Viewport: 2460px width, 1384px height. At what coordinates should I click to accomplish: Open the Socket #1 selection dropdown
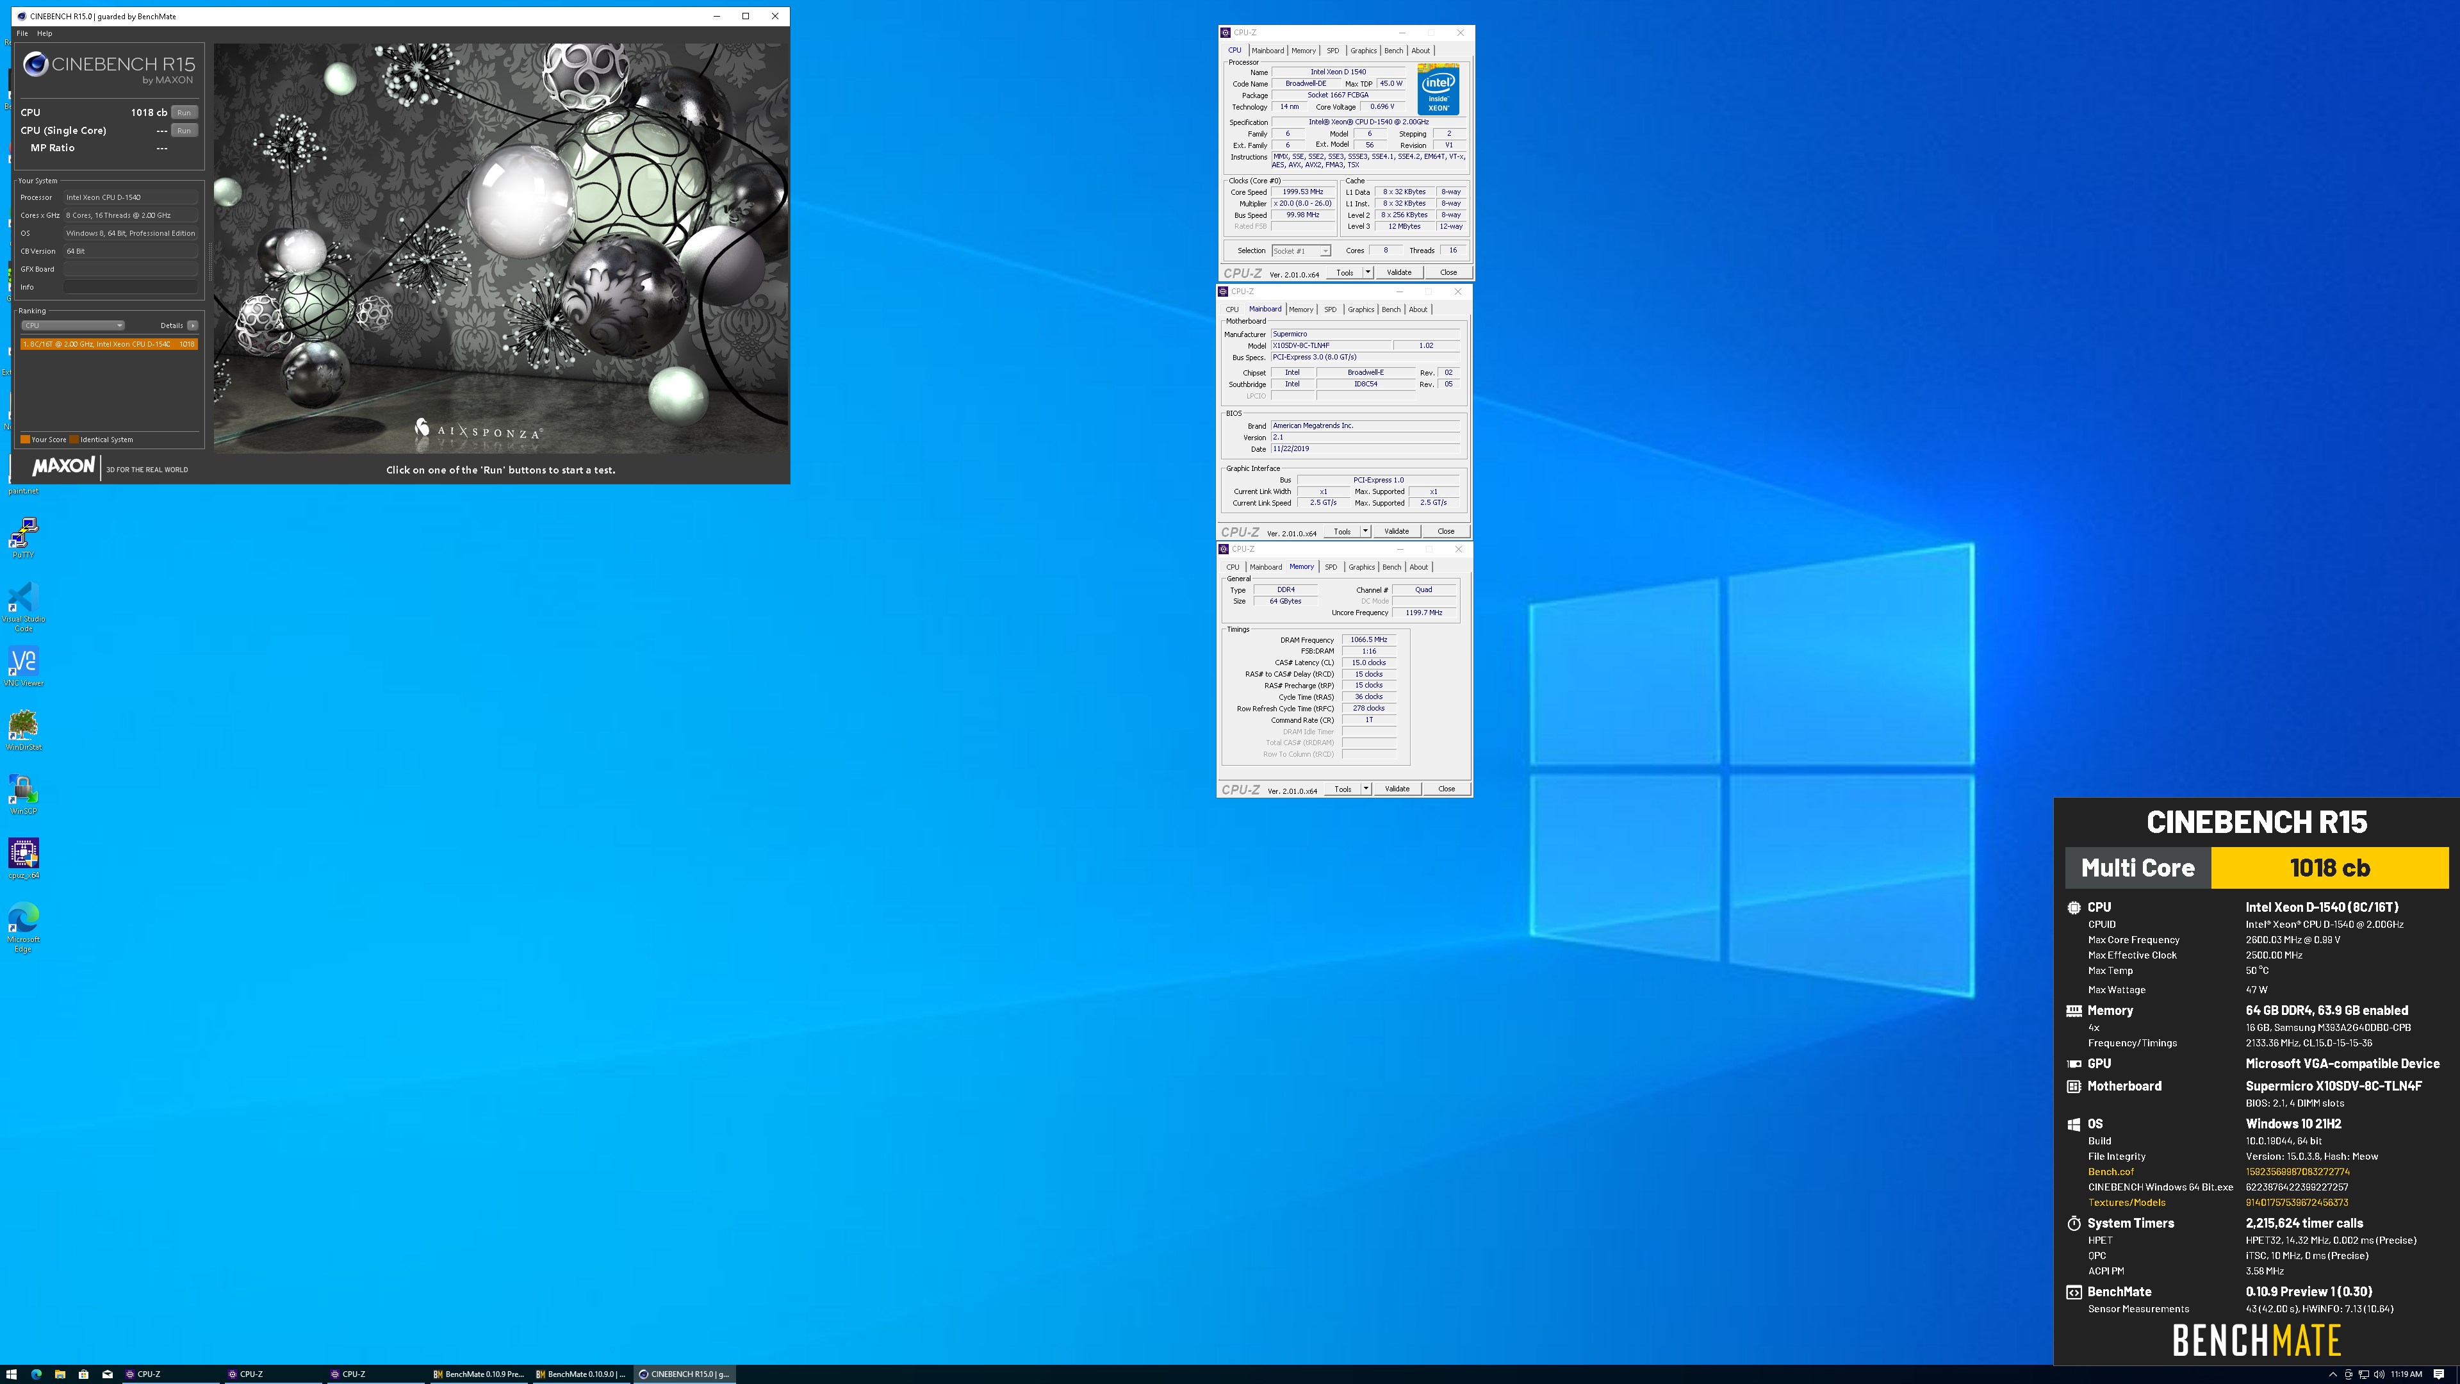pyautogui.click(x=1300, y=251)
